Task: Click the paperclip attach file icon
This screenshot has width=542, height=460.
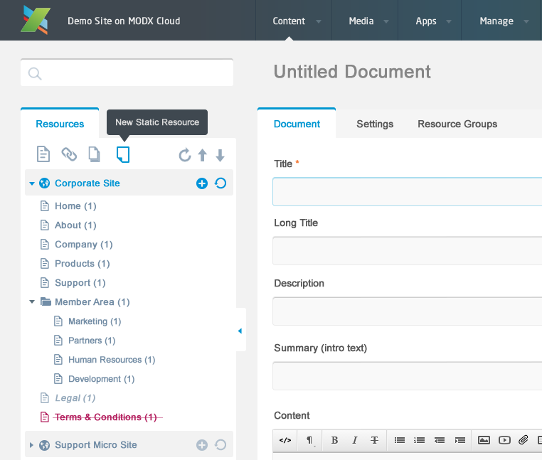Action: pyautogui.click(x=523, y=440)
